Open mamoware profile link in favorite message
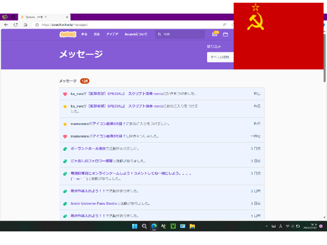 (80, 124)
